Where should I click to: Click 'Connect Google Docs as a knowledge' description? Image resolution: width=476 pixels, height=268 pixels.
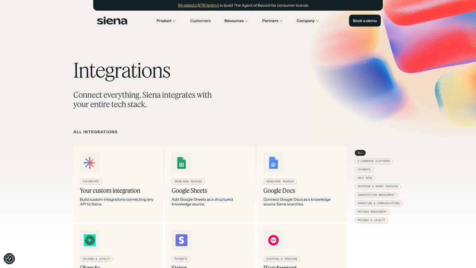point(297,202)
